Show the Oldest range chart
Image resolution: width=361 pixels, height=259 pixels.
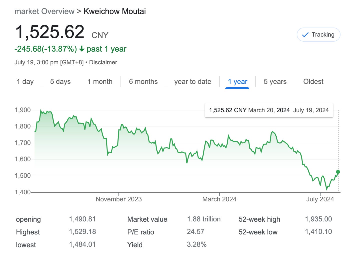tap(313, 82)
